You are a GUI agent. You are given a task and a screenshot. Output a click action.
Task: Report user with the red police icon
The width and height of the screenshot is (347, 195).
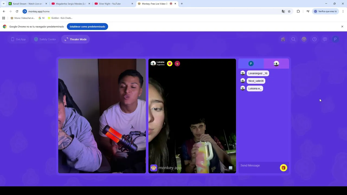[x=177, y=64]
